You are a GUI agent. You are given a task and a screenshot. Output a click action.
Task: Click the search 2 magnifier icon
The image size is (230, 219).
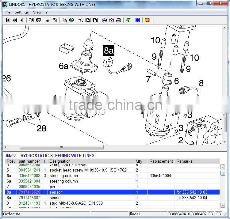(x=112, y=20)
